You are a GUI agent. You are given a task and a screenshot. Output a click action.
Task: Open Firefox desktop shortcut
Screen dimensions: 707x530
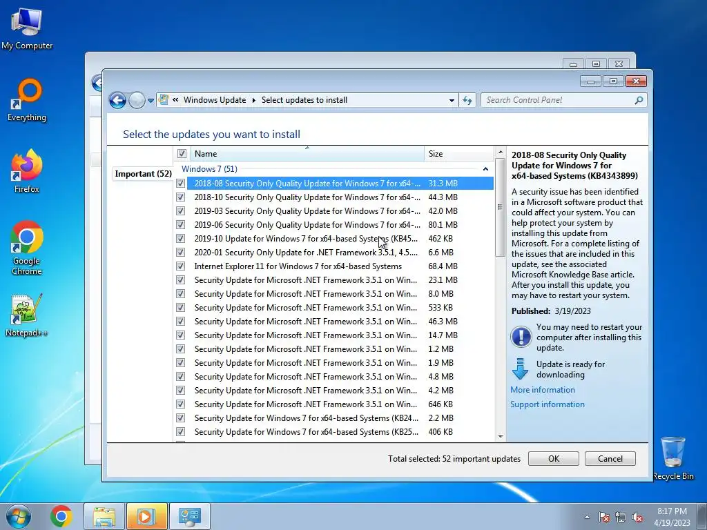27,171
